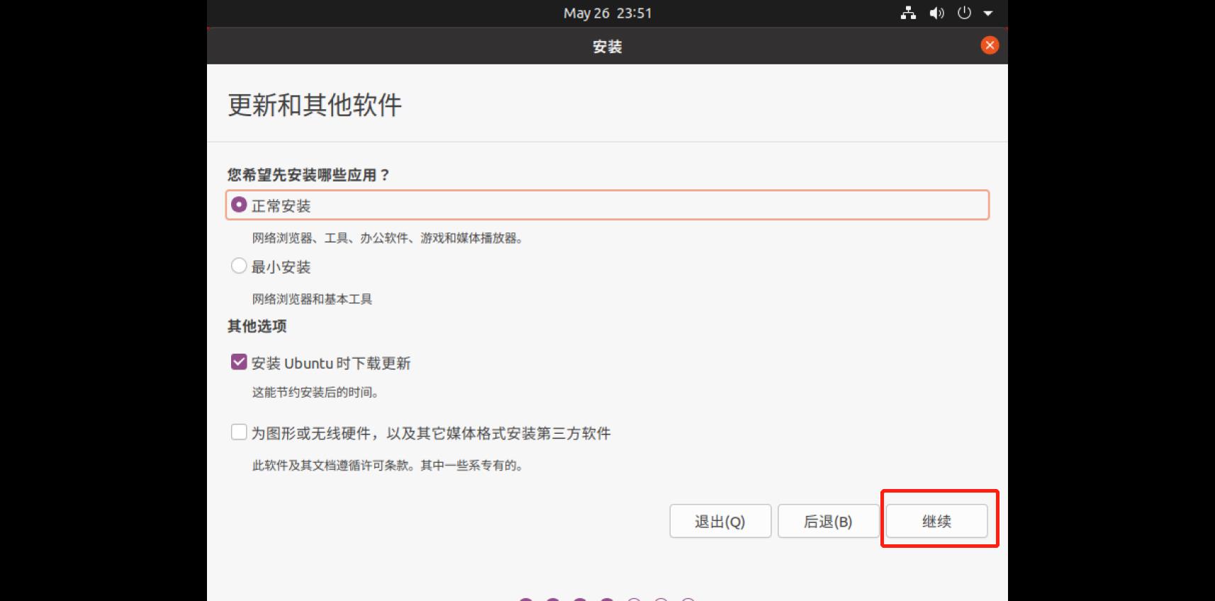Open the clock showing May 26 23:51

coord(607,13)
